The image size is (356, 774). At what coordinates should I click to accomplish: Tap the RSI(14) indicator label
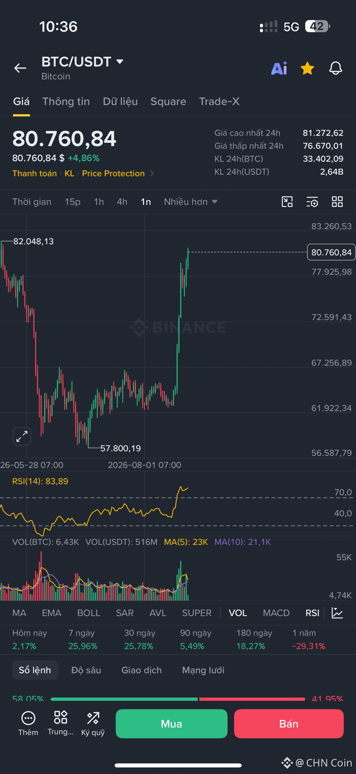click(40, 481)
